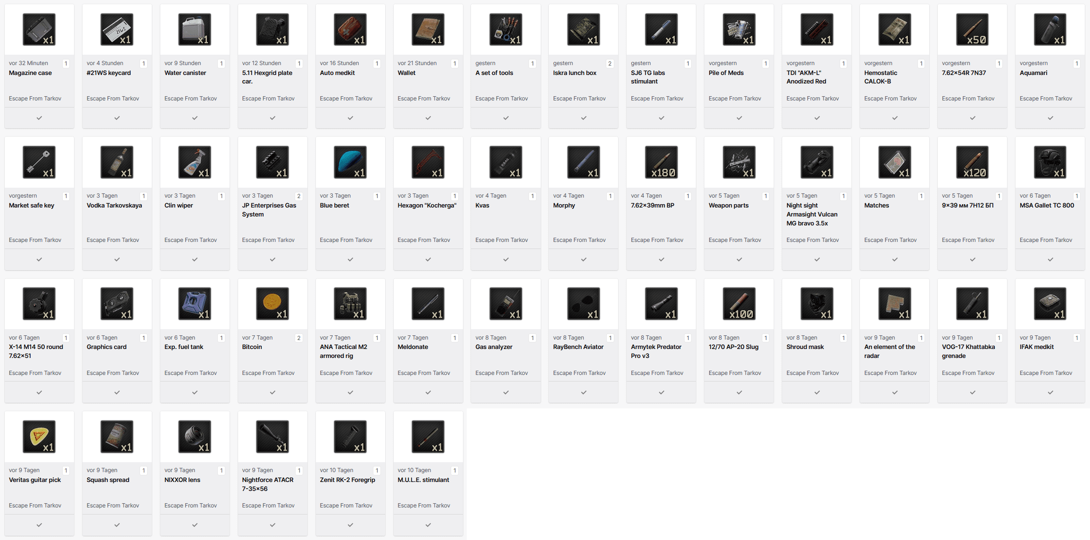Click Escape From Tarkov label under Aquamari
Image resolution: width=1090 pixels, height=540 pixels.
(x=1046, y=99)
